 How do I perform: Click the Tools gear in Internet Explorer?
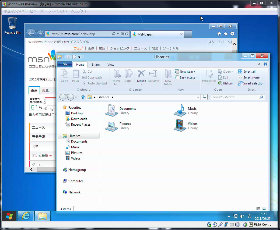232,34
